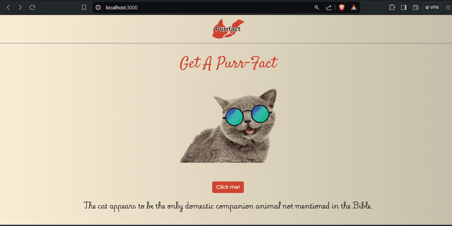Bookmark this page with the bookmark icon
This screenshot has height=226, width=452.
(x=84, y=7)
